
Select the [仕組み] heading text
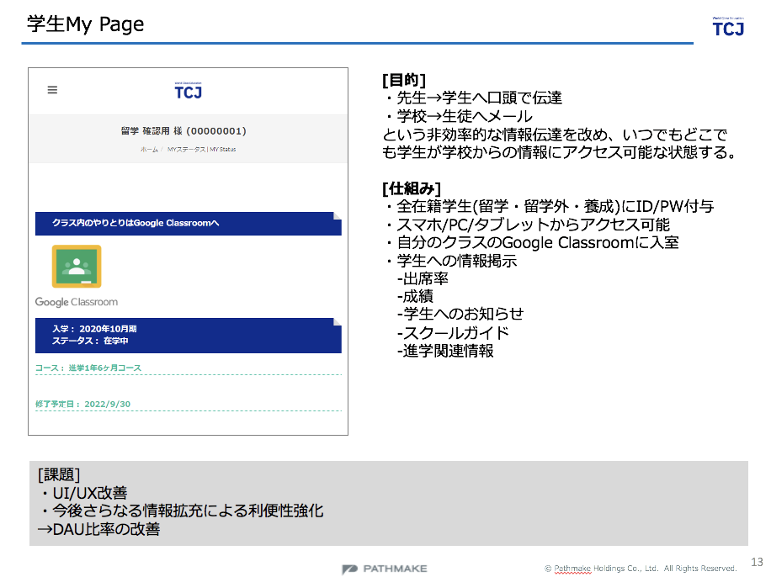pos(411,188)
